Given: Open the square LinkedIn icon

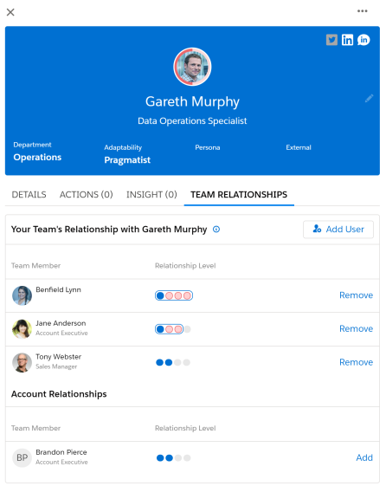Looking at the screenshot, I should point(347,40).
